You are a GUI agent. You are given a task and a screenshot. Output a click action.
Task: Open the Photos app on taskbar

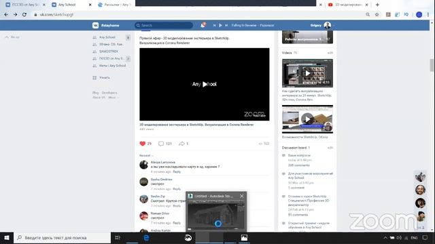pyautogui.click(x=244, y=238)
